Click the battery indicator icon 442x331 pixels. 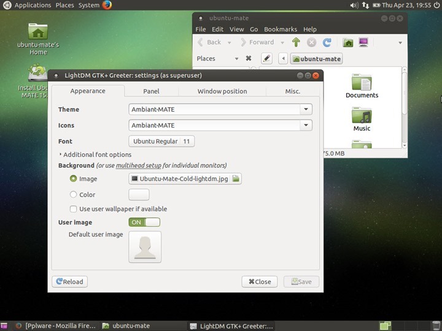click(x=376, y=5)
